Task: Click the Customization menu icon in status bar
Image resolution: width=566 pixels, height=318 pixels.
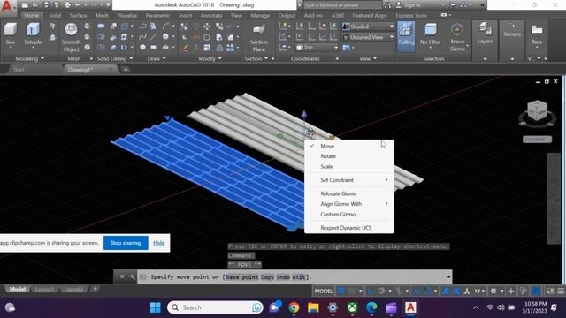Action: tap(561, 291)
